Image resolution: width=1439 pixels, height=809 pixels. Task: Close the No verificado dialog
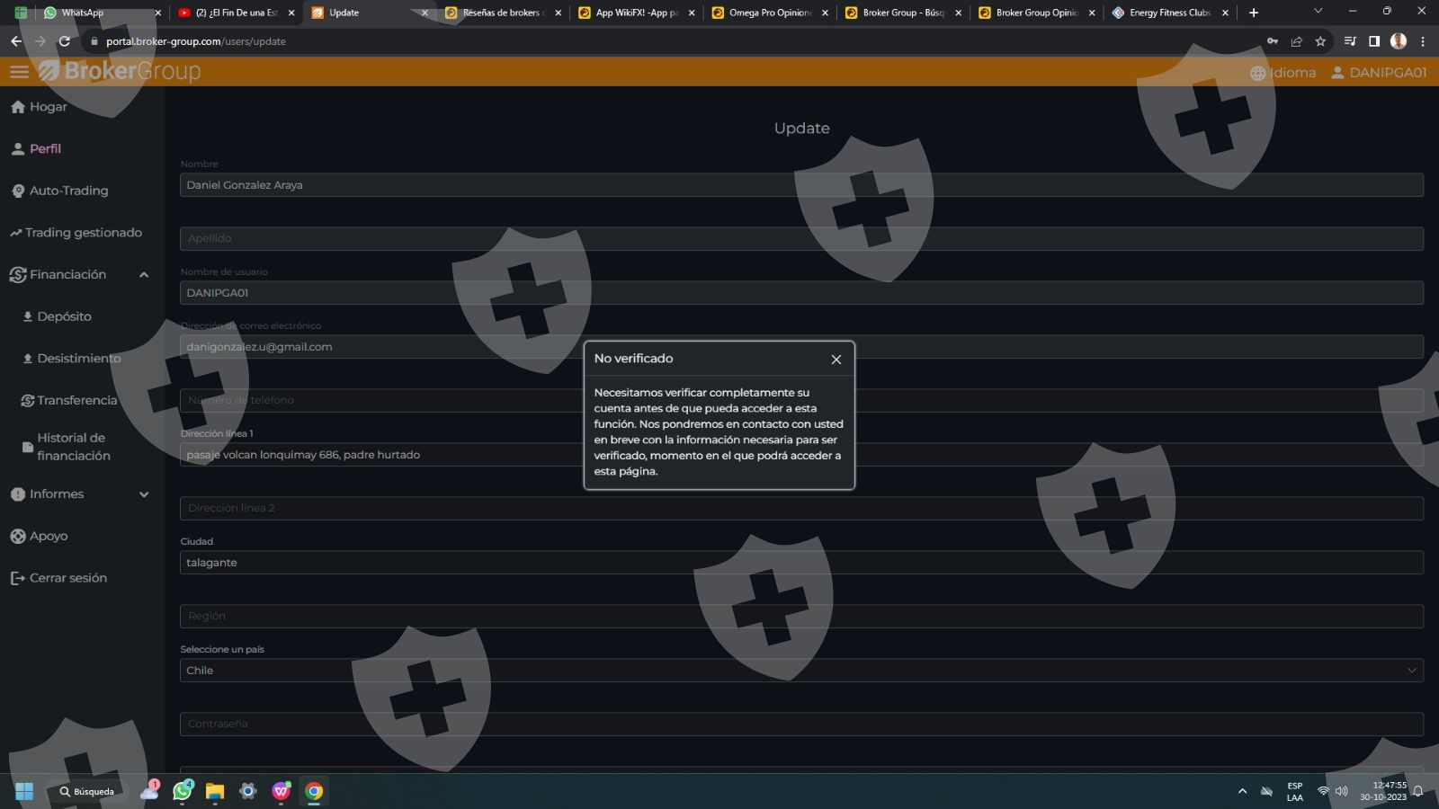[836, 360]
